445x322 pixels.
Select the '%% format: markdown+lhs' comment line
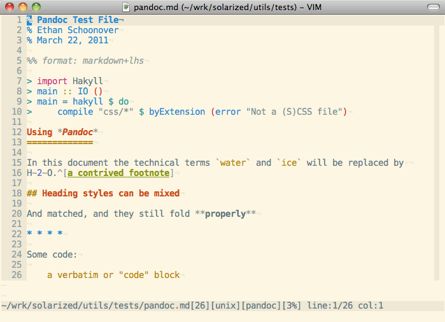85,61
